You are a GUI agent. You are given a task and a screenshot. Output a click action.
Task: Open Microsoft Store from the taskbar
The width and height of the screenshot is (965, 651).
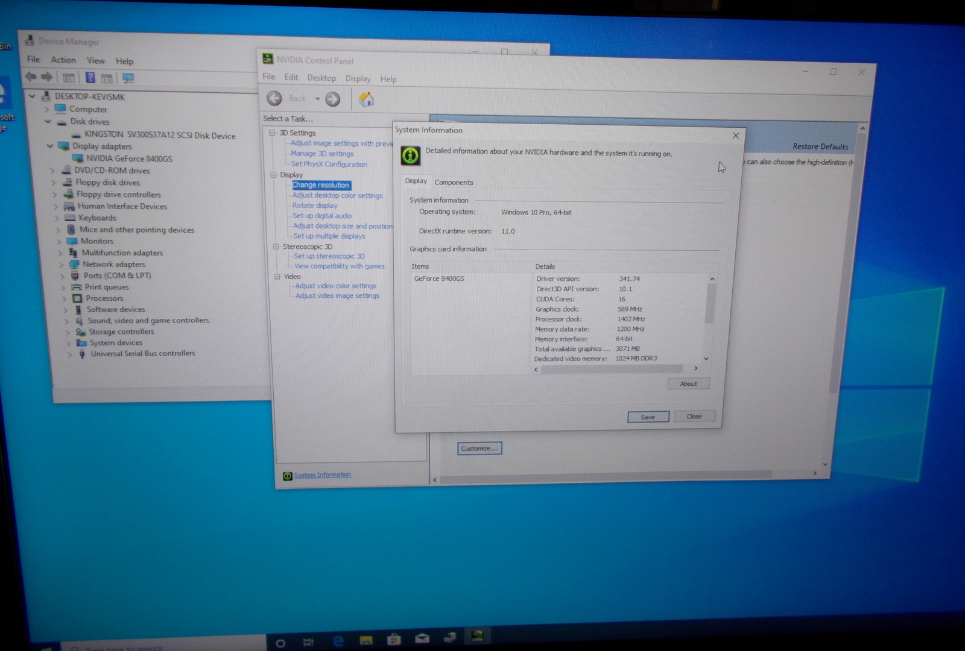394,640
